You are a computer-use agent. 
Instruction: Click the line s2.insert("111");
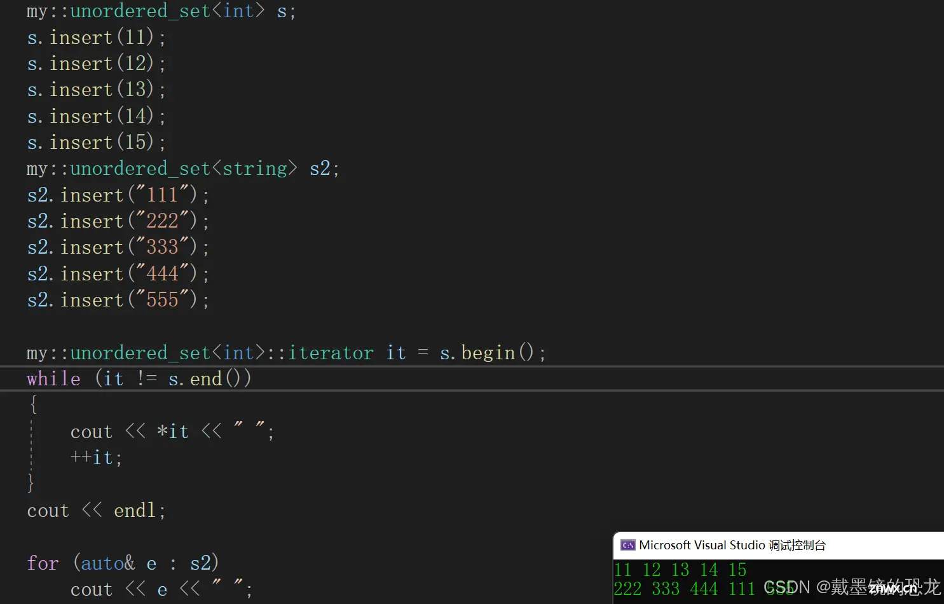[x=118, y=195]
